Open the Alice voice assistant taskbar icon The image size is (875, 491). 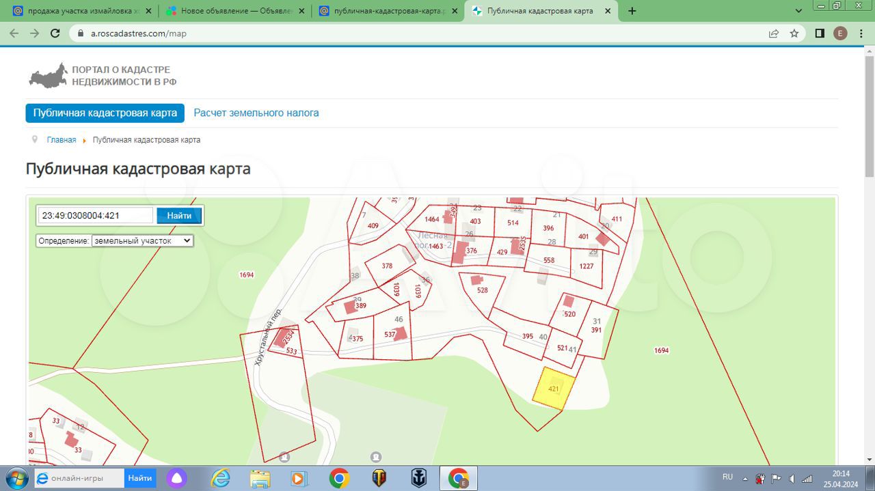177,478
